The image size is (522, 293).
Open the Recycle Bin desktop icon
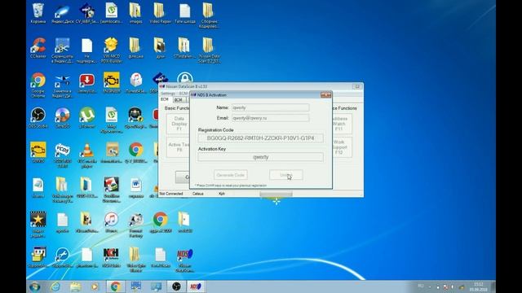(38, 13)
